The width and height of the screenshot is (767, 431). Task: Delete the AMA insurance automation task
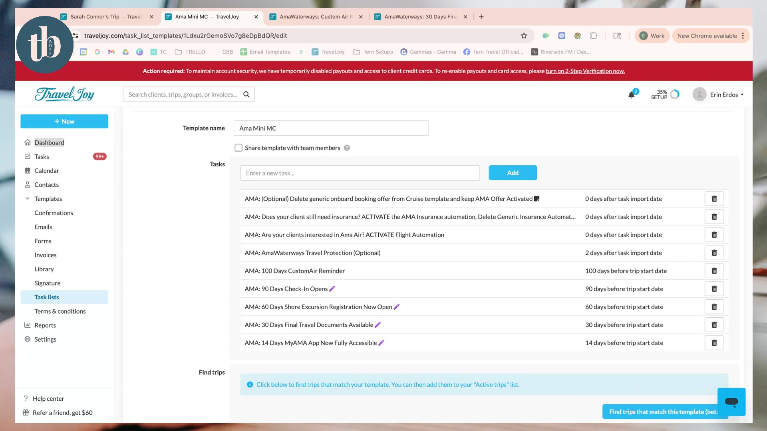(x=714, y=217)
